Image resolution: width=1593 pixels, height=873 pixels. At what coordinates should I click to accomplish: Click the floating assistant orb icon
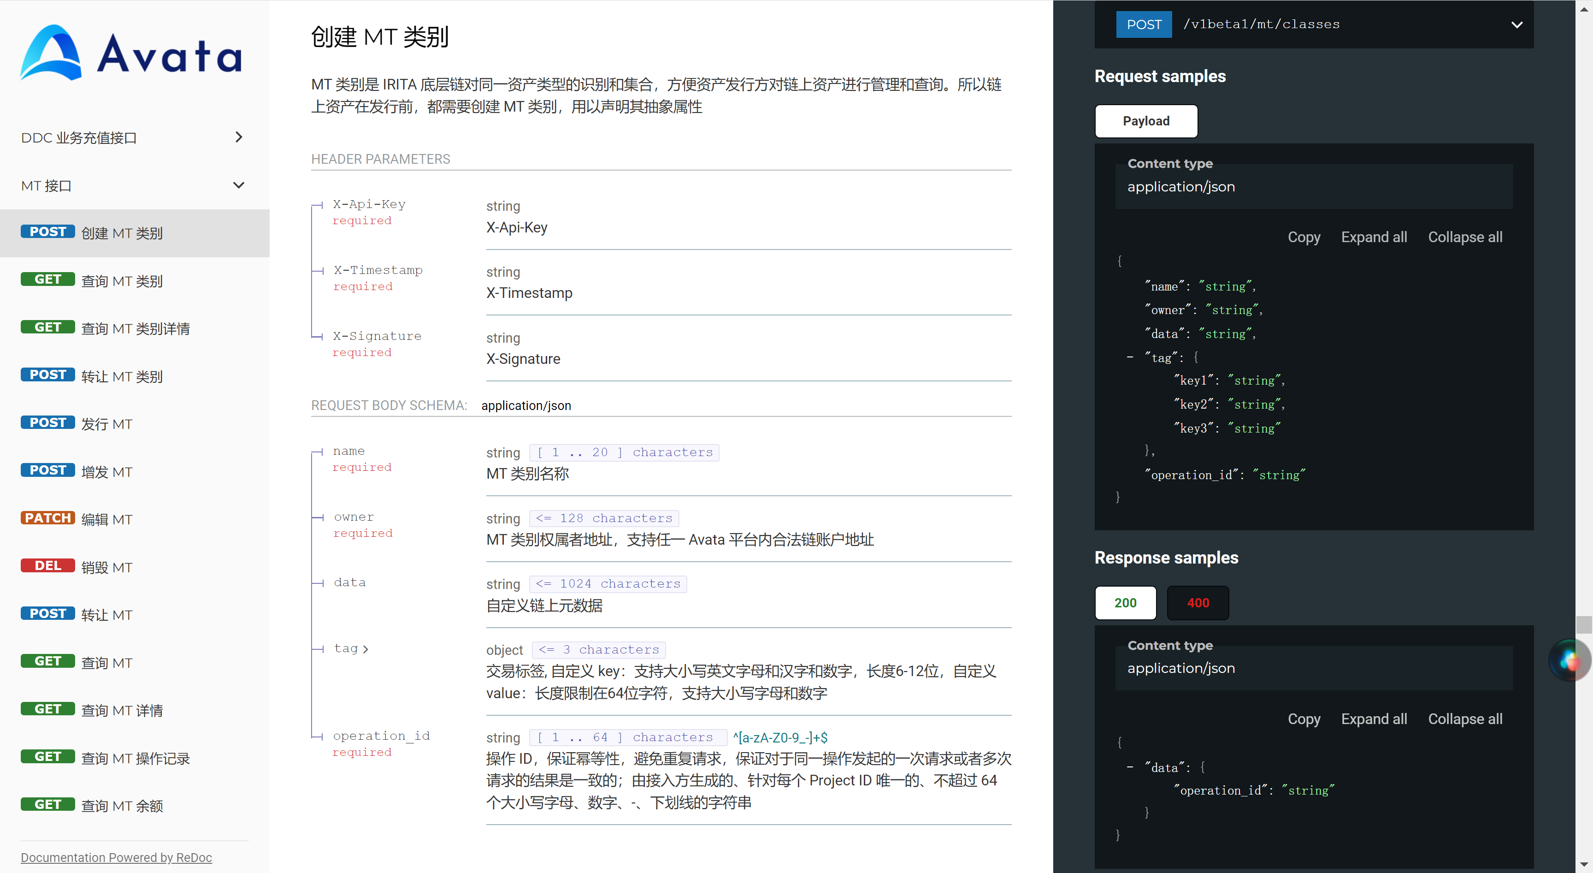pyautogui.click(x=1569, y=660)
